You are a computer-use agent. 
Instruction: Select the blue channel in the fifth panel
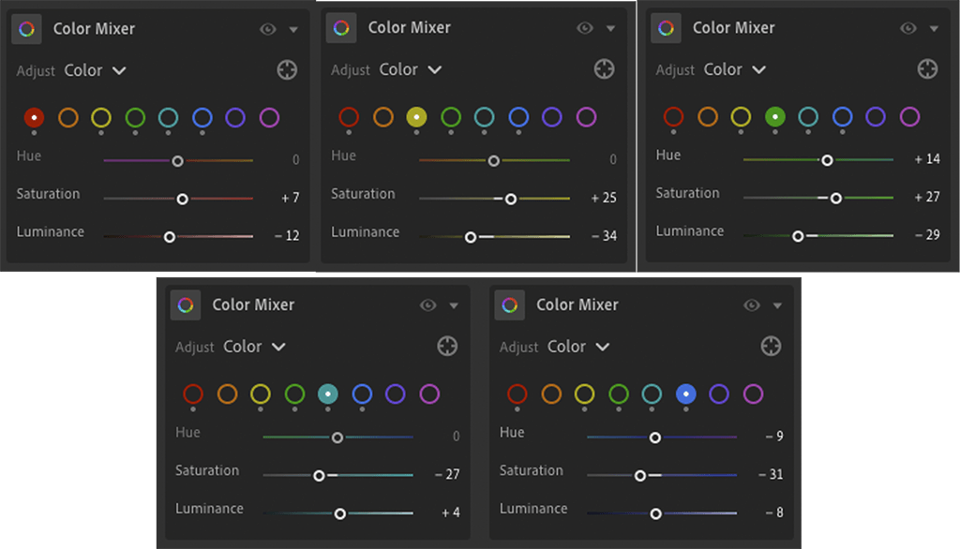click(x=685, y=394)
